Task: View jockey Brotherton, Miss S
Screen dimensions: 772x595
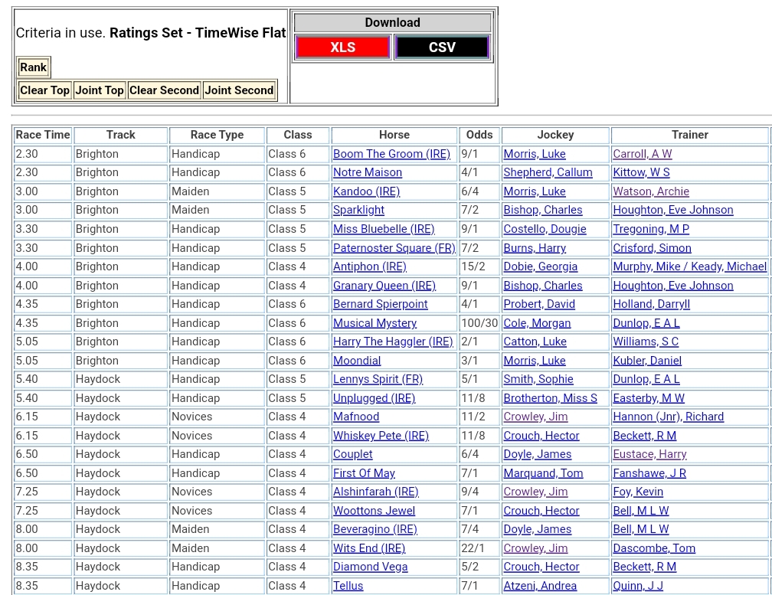Action: coord(550,398)
